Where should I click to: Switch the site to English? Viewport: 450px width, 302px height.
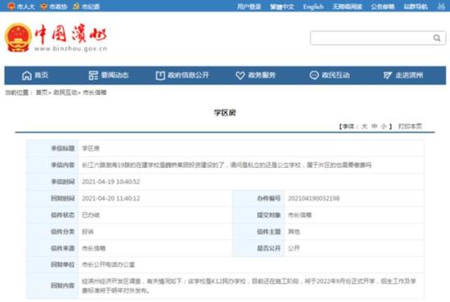pyautogui.click(x=313, y=7)
